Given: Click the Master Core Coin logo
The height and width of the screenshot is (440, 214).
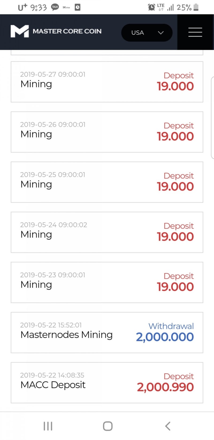Looking at the screenshot, I should [20, 31].
